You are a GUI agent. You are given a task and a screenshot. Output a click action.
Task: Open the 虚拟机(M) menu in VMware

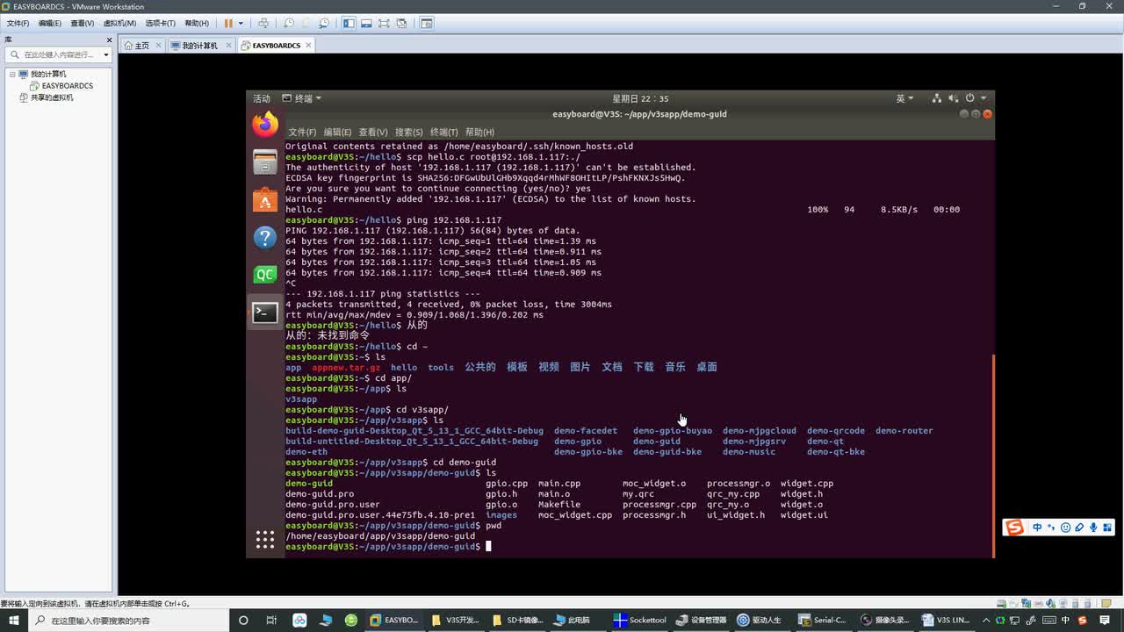(x=119, y=24)
